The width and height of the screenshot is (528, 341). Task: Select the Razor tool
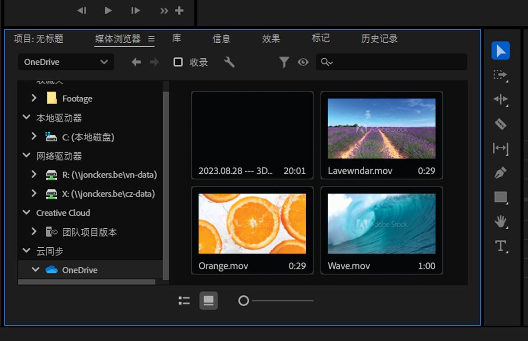500,124
